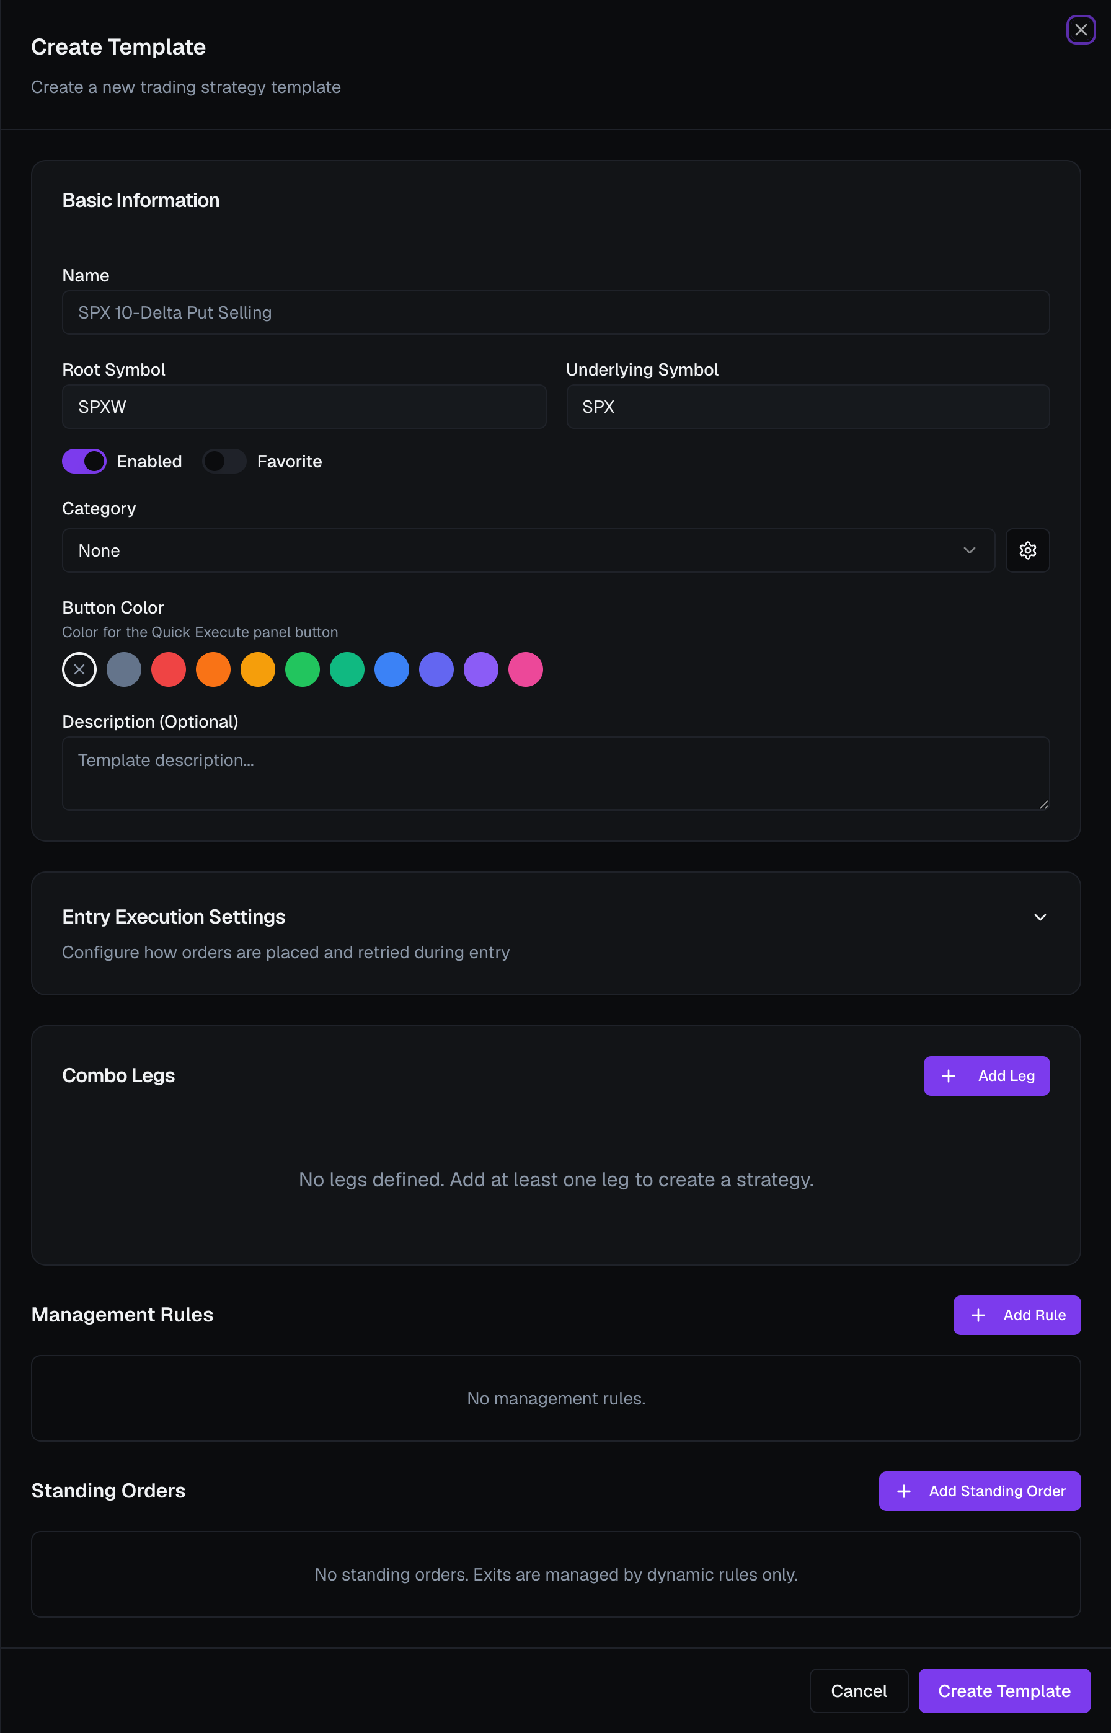Select the no-color swatch option
The image size is (1111, 1733).
(x=79, y=669)
